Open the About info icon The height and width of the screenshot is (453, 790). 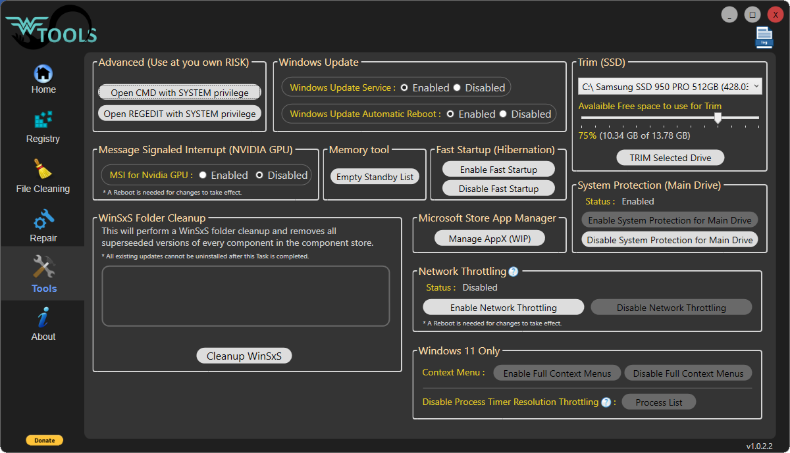pos(43,318)
